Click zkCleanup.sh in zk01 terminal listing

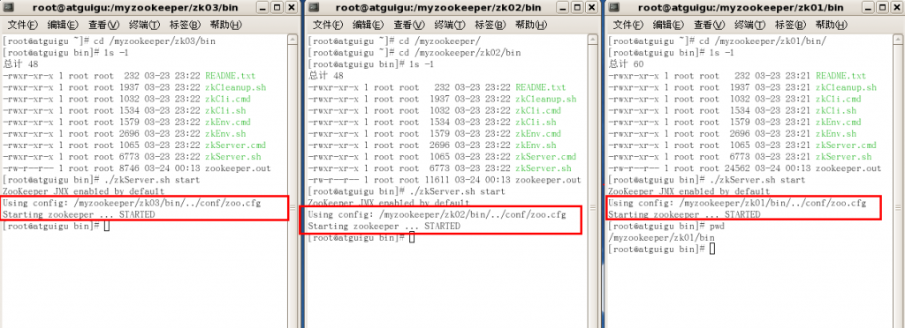point(846,87)
